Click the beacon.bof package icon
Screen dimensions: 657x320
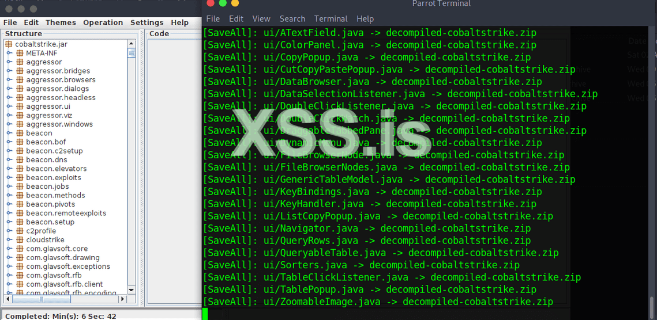(19, 142)
